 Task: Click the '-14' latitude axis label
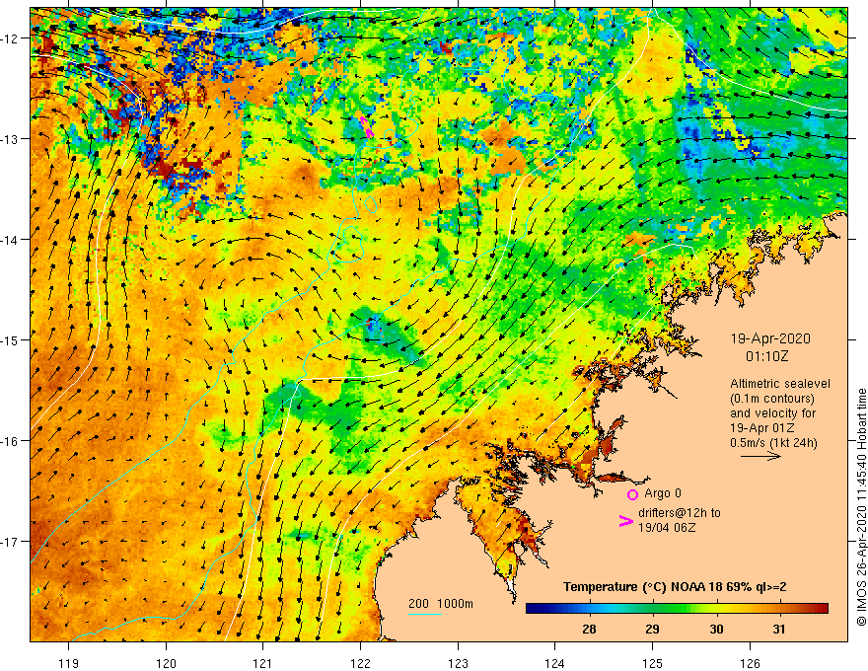pos(10,239)
